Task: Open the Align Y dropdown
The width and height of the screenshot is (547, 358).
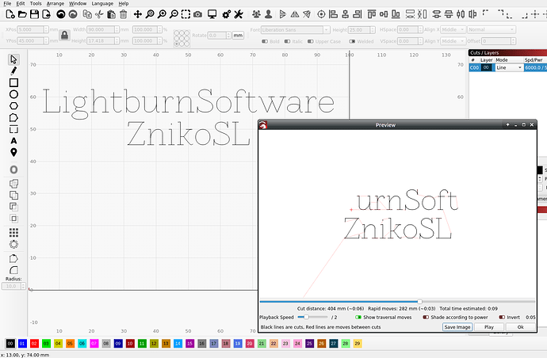Action: point(453,41)
